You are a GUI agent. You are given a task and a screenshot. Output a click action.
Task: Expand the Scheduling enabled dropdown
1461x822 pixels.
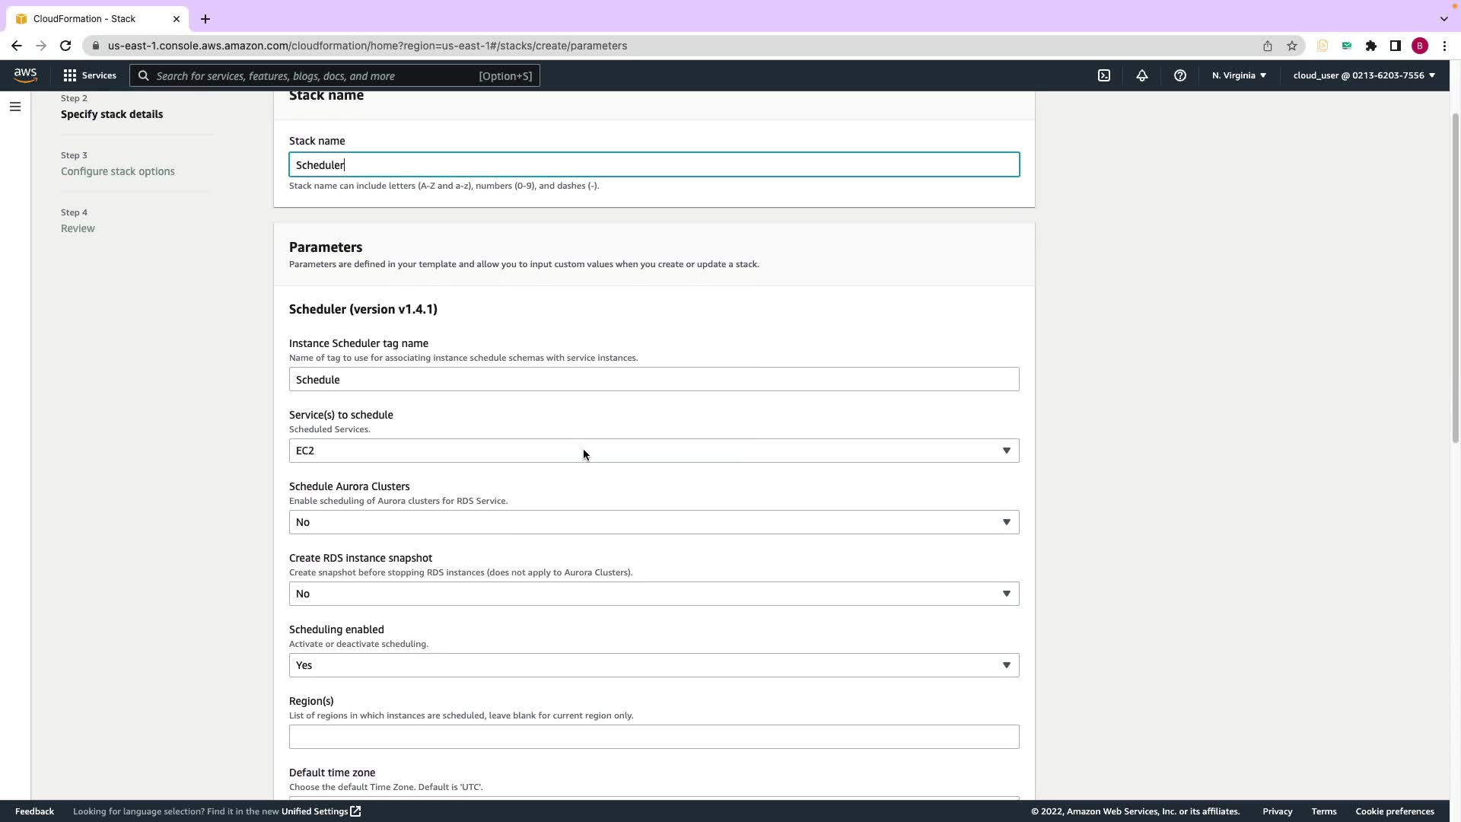[x=654, y=665]
